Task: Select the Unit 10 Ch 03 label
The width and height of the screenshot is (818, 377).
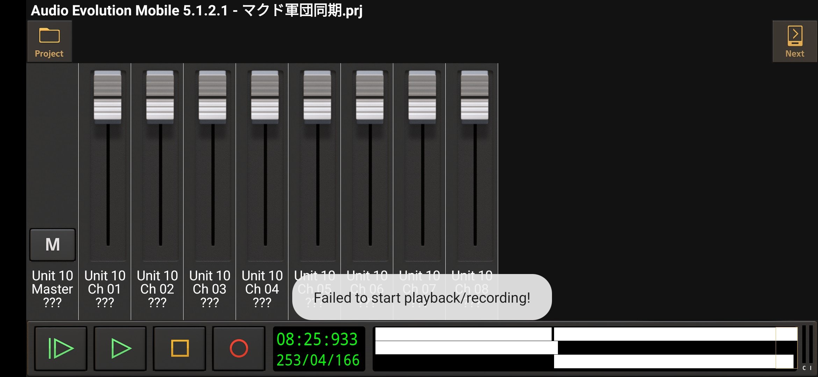Action: click(210, 289)
